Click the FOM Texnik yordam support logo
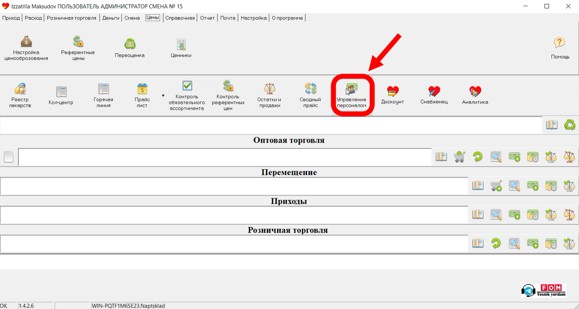The height and width of the screenshot is (309, 579). (x=543, y=290)
